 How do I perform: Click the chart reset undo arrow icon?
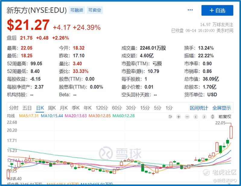[170, 117]
